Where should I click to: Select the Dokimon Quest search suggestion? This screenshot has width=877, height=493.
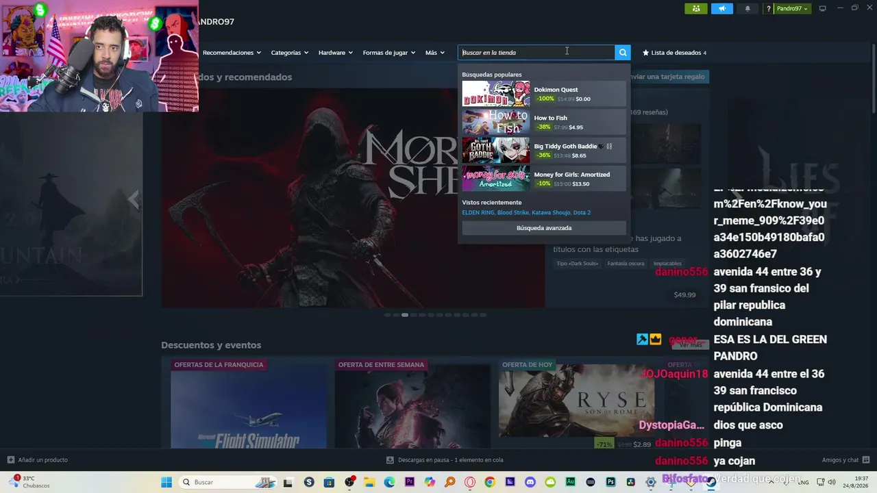pyautogui.click(x=544, y=94)
